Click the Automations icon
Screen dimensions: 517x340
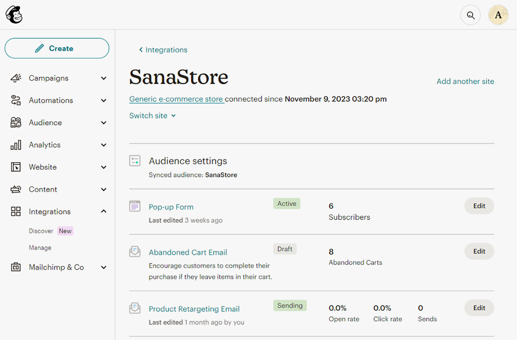click(16, 100)
